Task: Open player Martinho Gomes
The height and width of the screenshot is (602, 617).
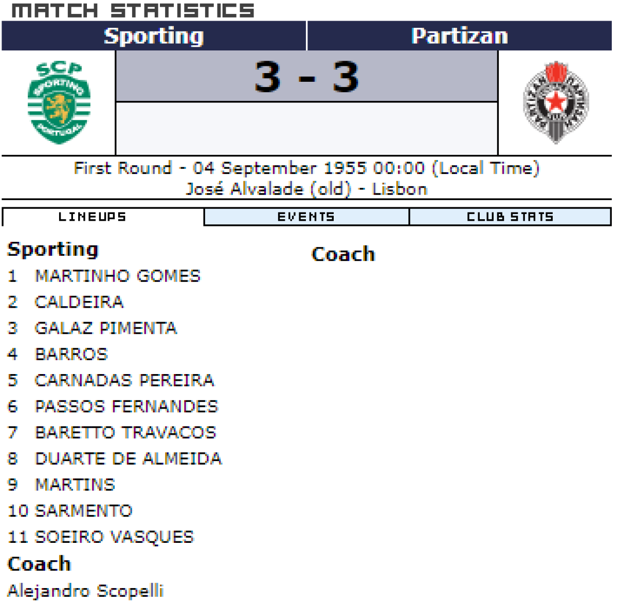Action: coord(117,276)
